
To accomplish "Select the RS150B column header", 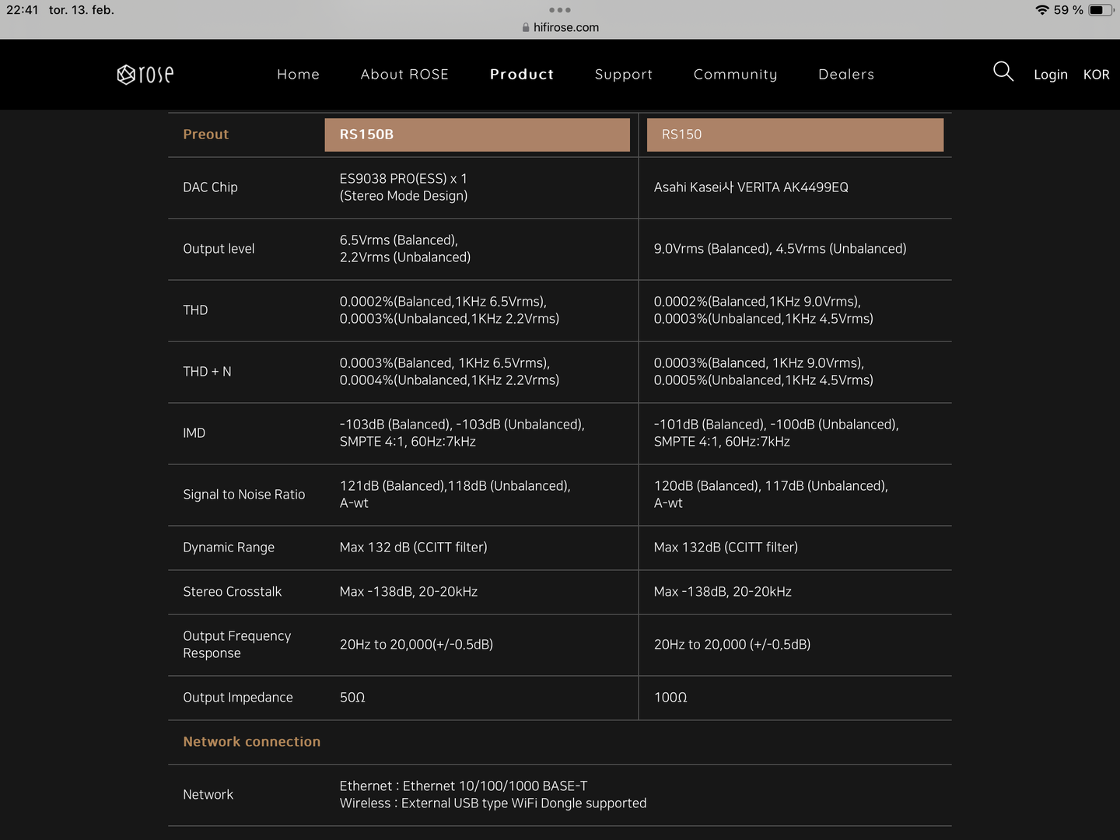I will [x=477, y=135].
